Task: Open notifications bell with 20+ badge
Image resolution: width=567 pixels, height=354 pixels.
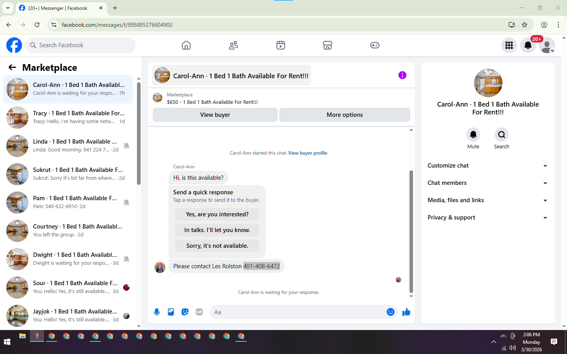Action: pos(528,45)
